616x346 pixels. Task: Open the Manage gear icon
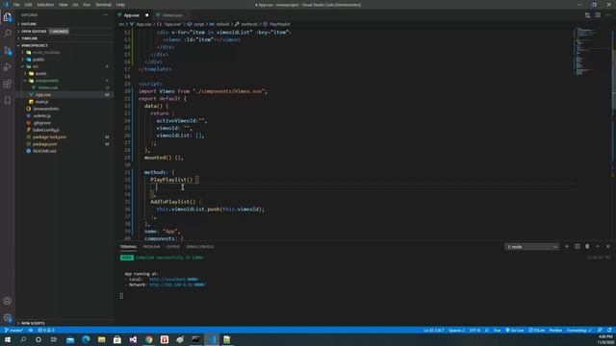point(8,318)
